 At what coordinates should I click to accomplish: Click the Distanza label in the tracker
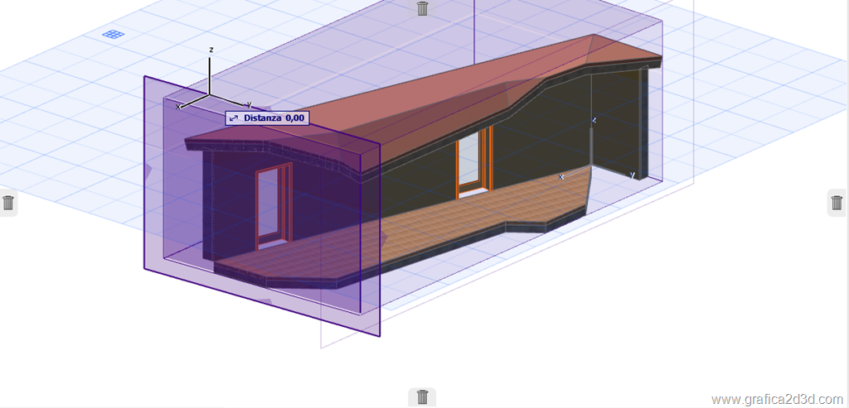(262, 118)
